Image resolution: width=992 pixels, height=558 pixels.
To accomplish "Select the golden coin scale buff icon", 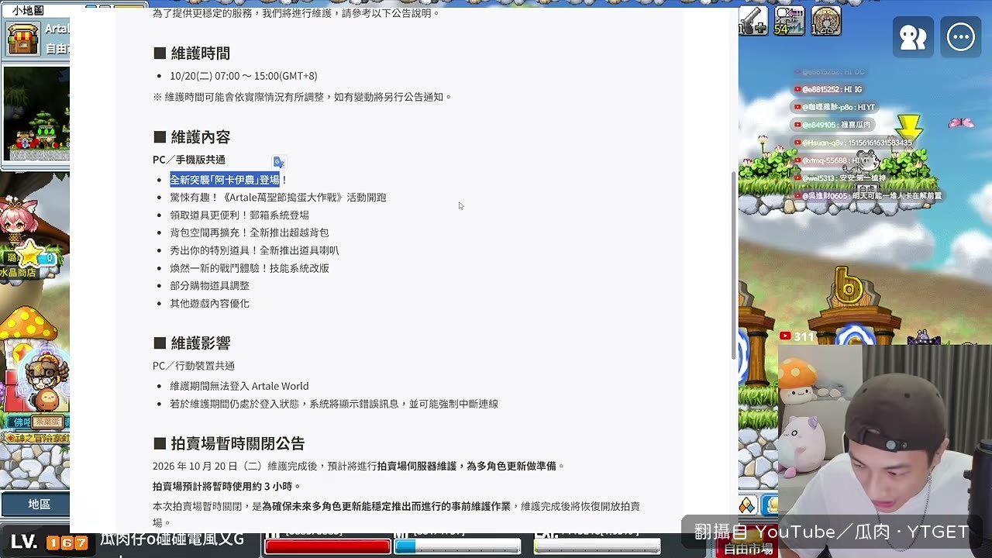I will coord(826,21).
